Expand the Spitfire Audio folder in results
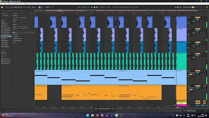The width and height of the screenshot is (209, 118). click(13, 39)
